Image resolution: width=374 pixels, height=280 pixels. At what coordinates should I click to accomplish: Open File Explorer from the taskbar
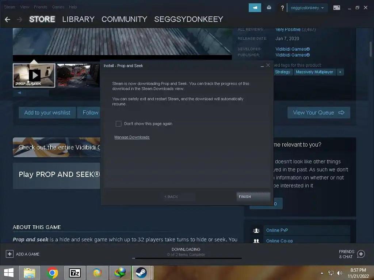pyautogui.click(x=30, y=273)
